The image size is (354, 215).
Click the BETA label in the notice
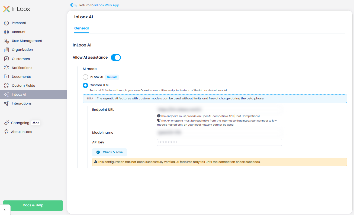(x=90, y=99)
